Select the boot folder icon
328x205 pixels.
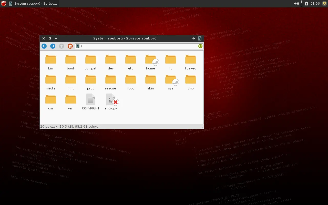point(71,59)
